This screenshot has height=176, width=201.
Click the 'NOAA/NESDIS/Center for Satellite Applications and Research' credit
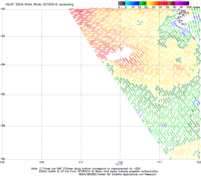point(117,174)
